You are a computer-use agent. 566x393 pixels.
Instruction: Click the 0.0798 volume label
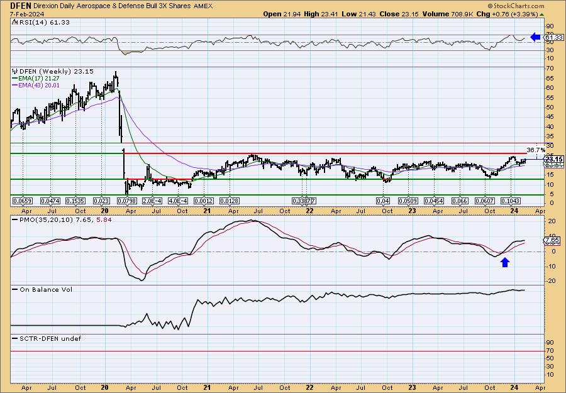click(126, 201)
